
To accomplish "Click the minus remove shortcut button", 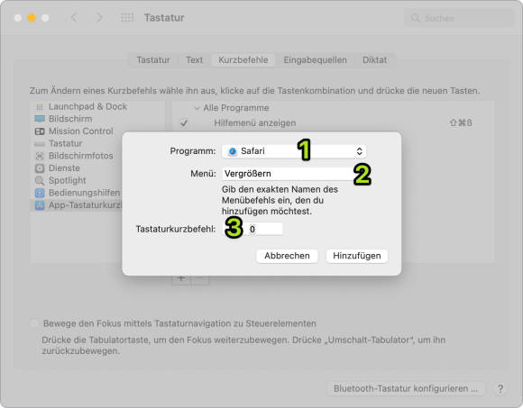I will click(200, 278).
